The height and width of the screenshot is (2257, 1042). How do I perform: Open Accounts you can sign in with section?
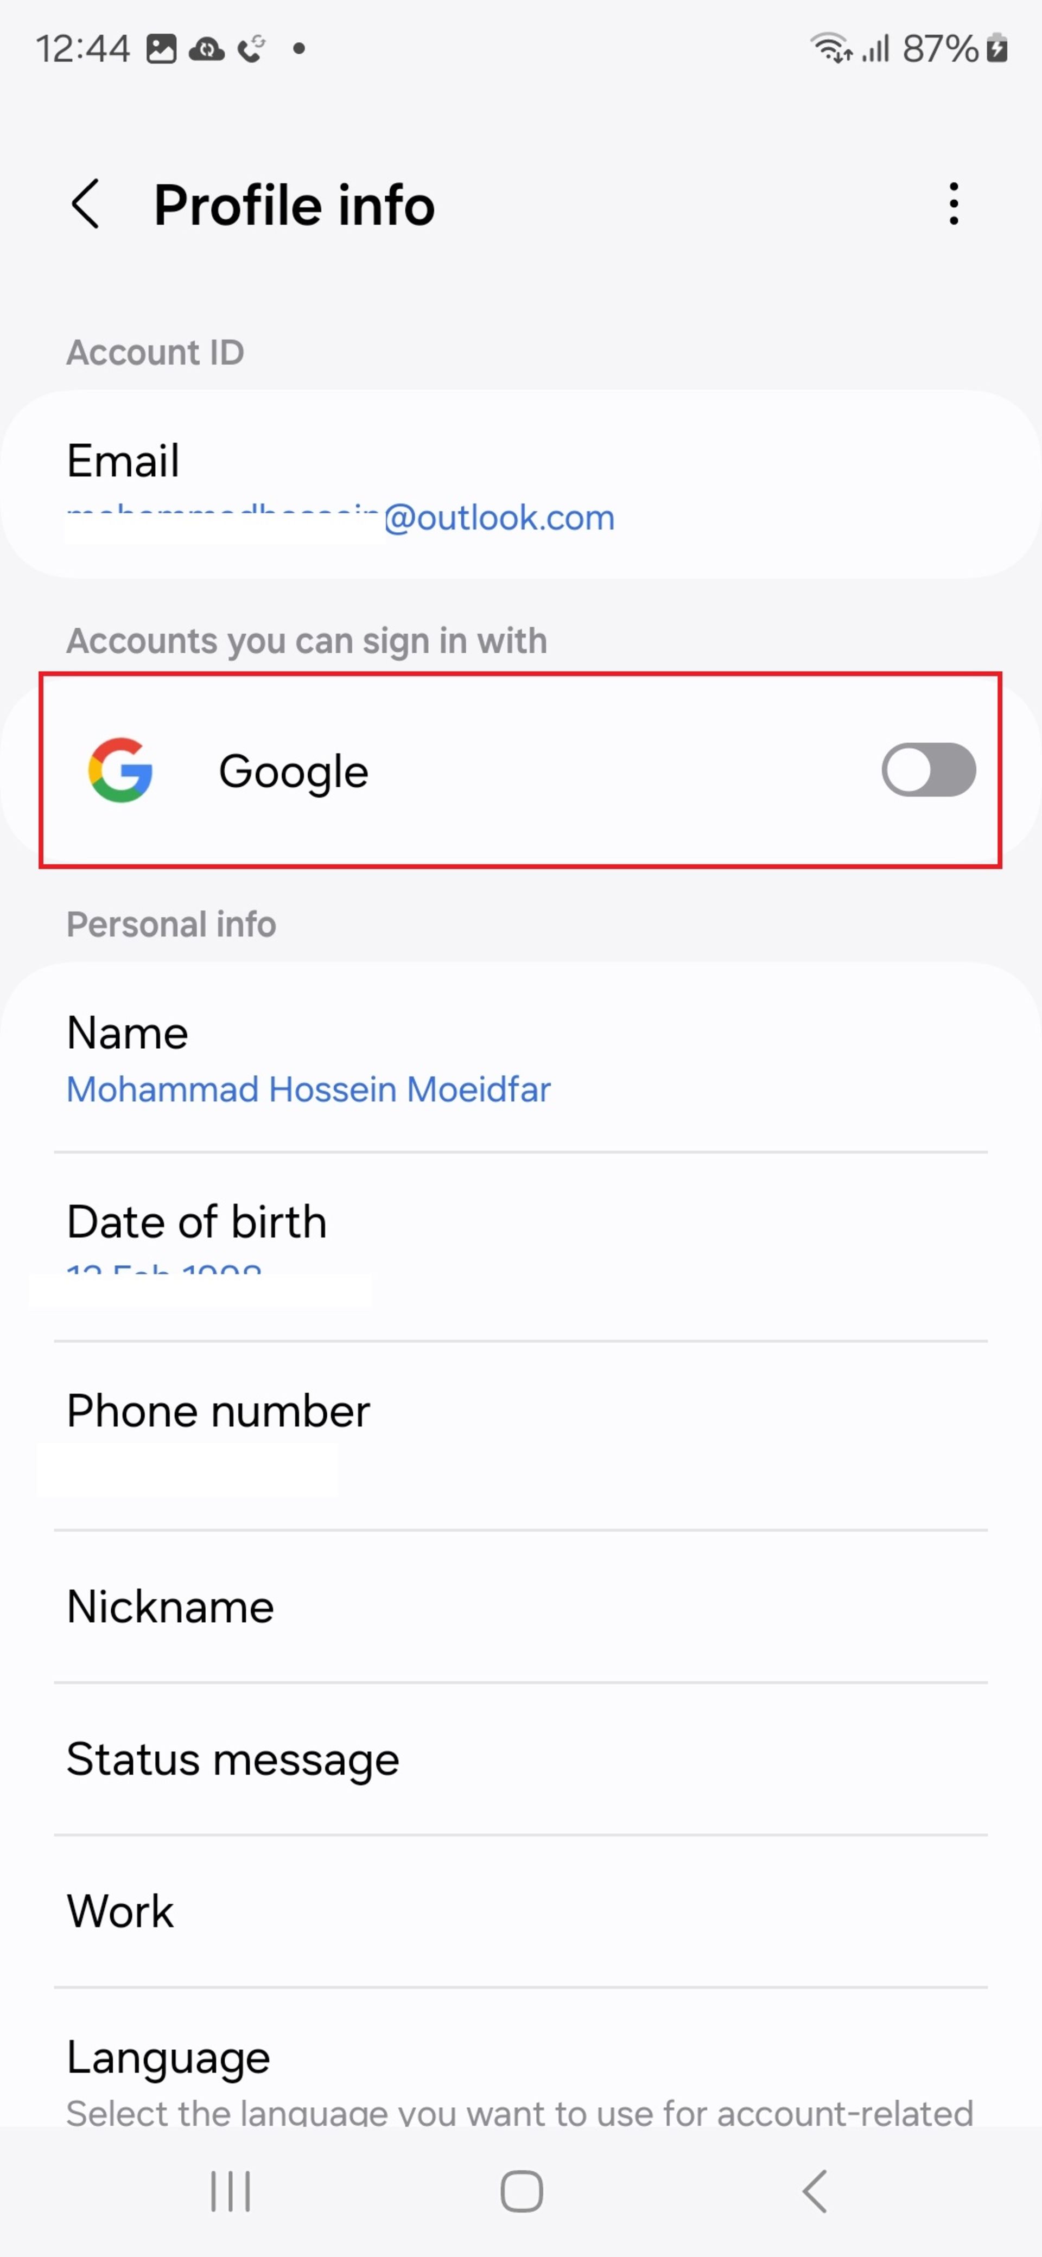[521, 770]
